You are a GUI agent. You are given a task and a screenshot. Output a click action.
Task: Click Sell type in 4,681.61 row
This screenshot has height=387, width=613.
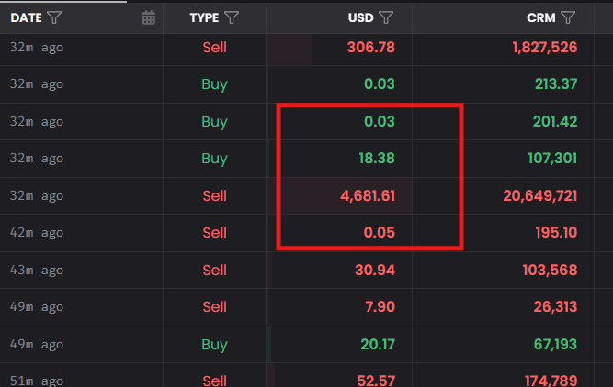click(215, 196)
